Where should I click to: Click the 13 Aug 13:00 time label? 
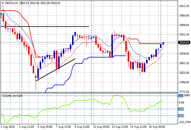tap(120, 127)
